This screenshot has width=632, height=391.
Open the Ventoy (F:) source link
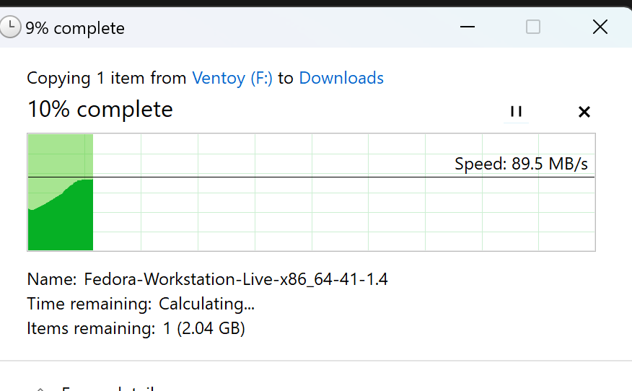click(x=232, y=78)
